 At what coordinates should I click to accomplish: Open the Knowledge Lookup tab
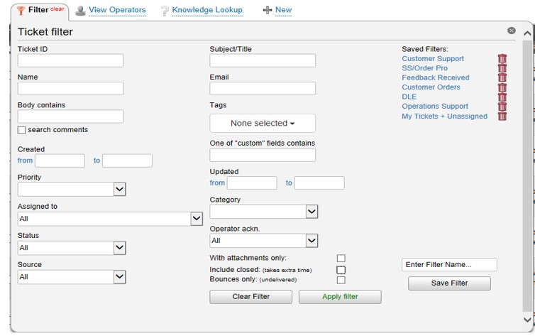click(x=207, y=10)
